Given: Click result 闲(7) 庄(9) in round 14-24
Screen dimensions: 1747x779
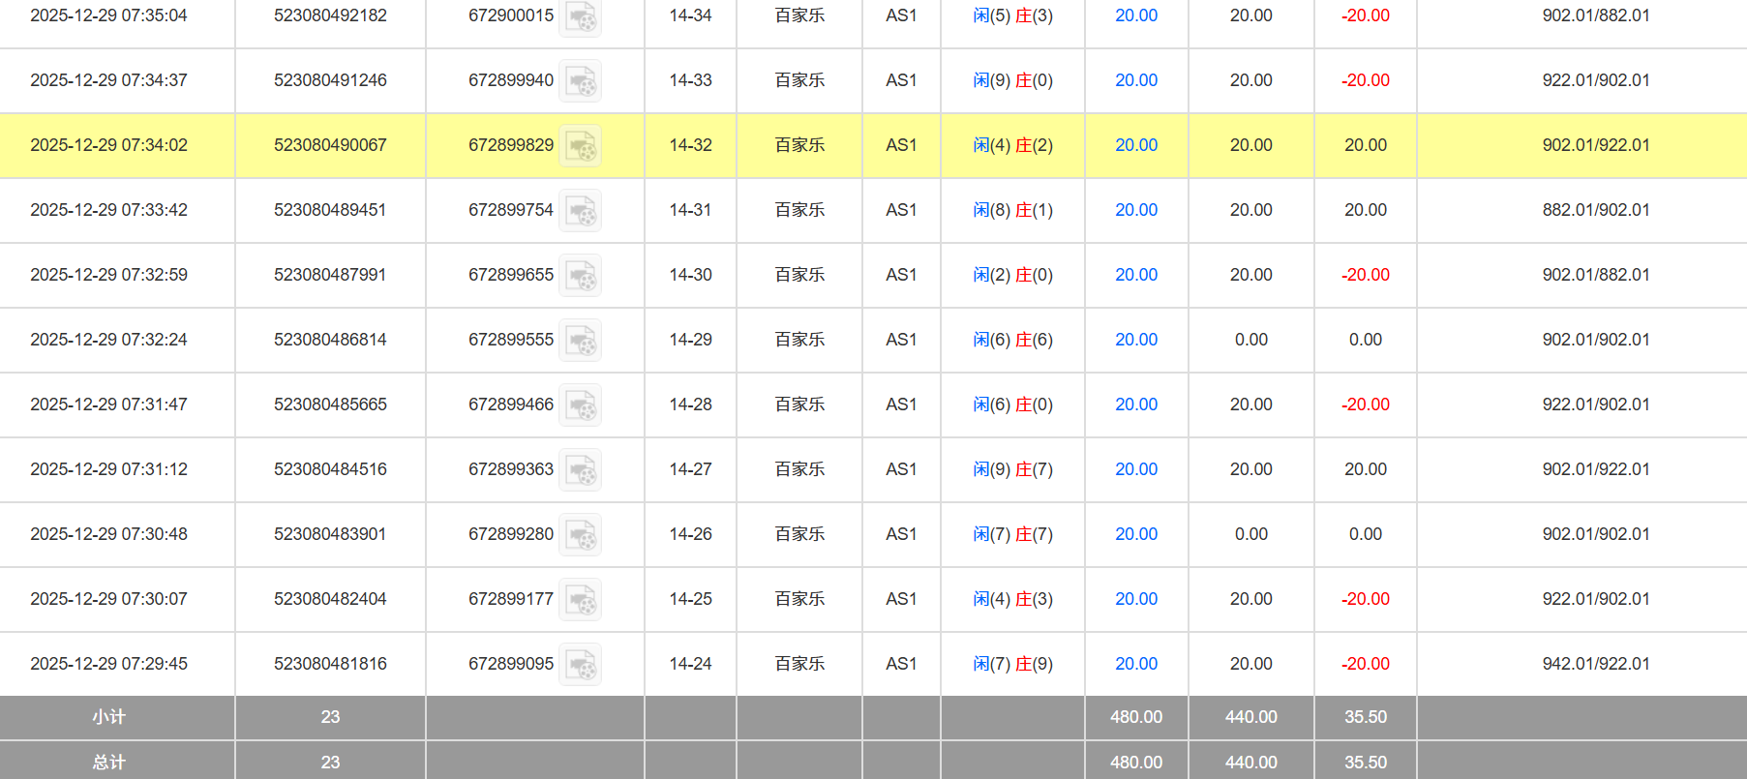Looking at the screenshot, I should tap(1012, 664).
